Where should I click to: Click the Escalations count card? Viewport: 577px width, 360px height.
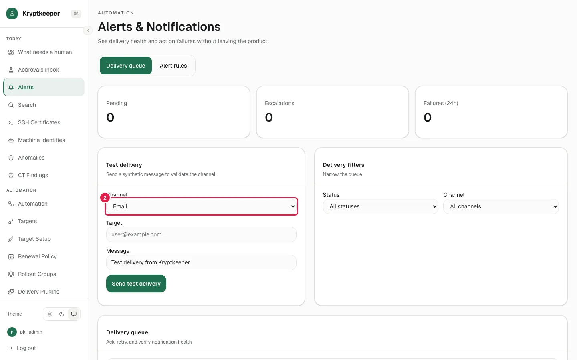(333, 112)
